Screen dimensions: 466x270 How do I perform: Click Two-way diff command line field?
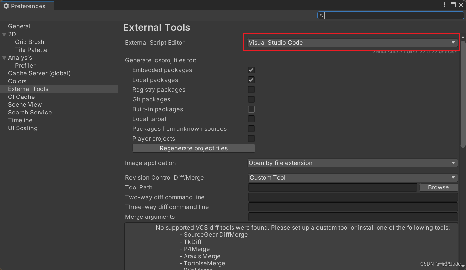tap(353, 197)
